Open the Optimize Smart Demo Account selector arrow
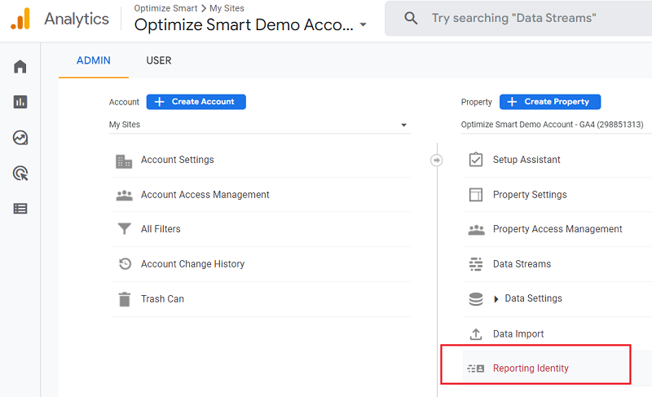 coord(363,24)
